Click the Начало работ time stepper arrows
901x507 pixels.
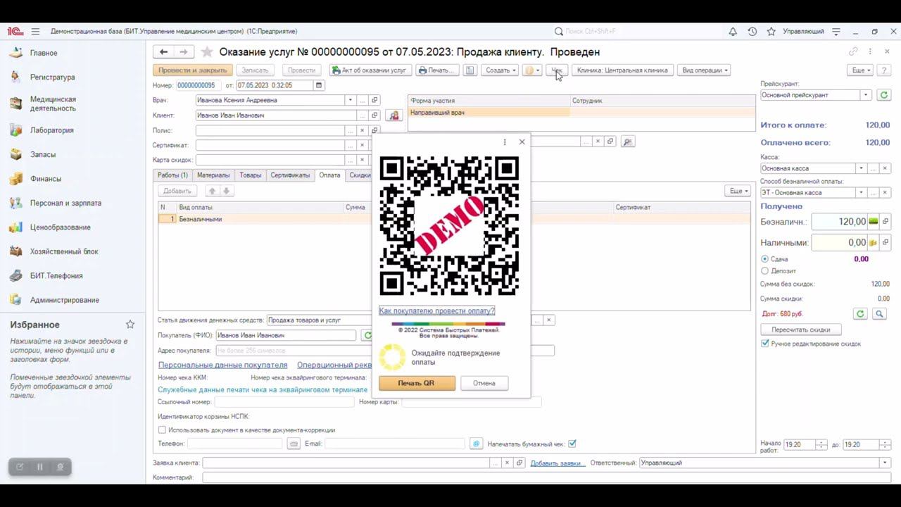[x=820, y=444]
